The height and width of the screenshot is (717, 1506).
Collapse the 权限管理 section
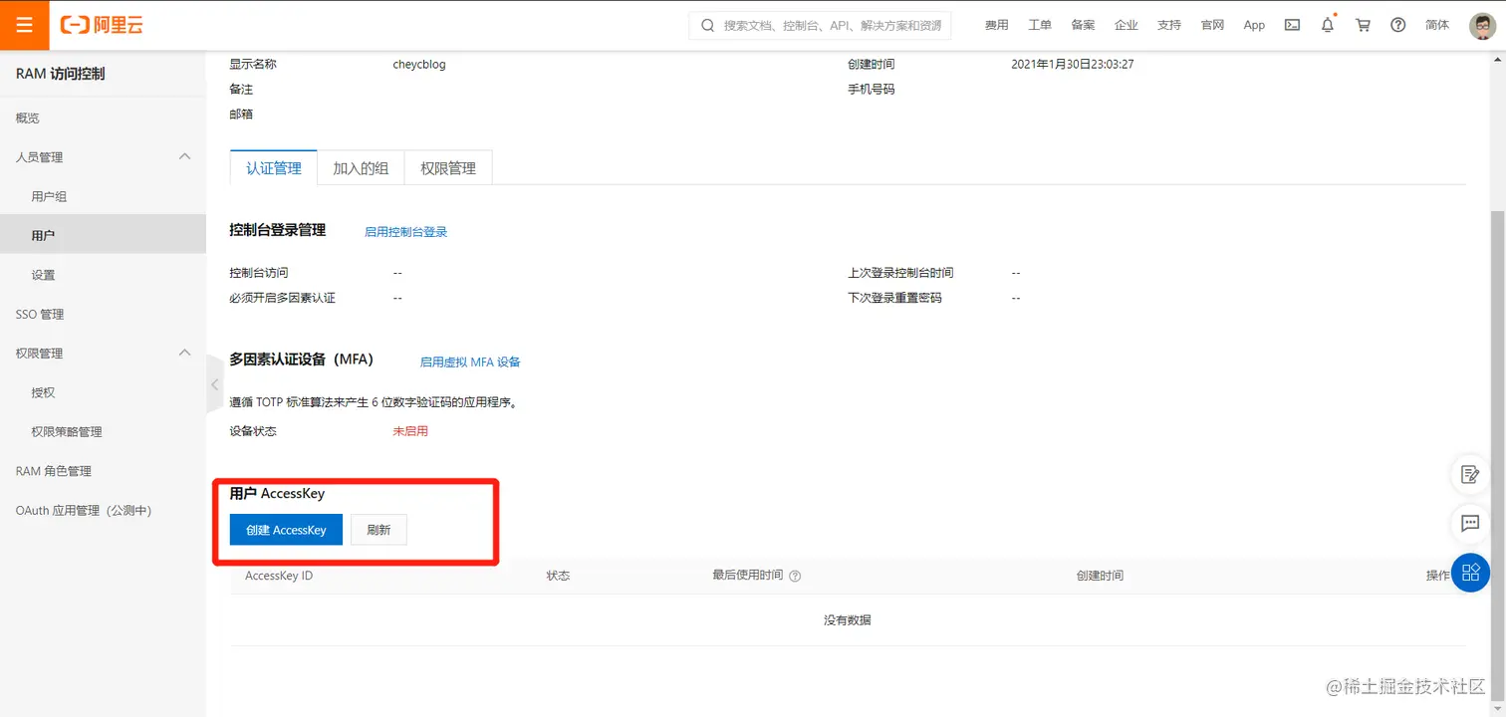184,353
